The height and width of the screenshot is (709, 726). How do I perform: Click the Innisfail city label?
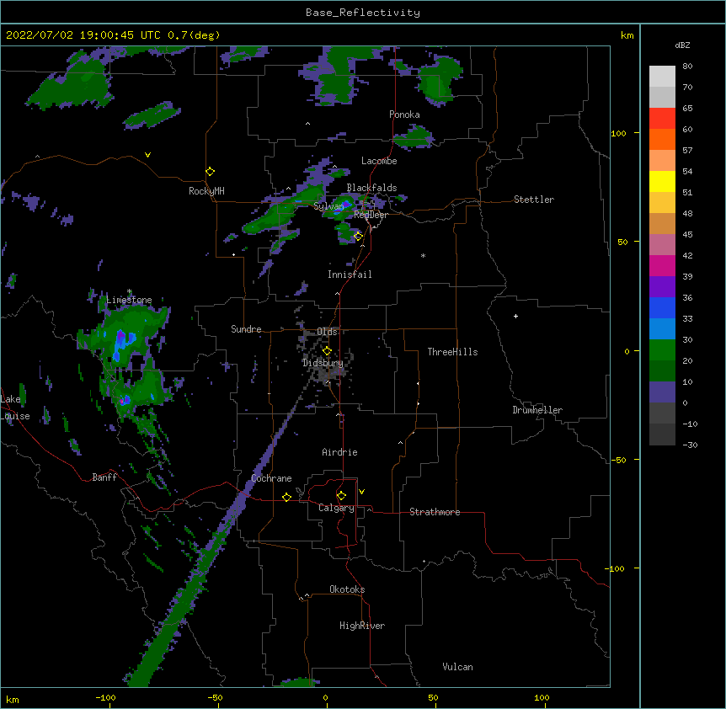(350, 275)
